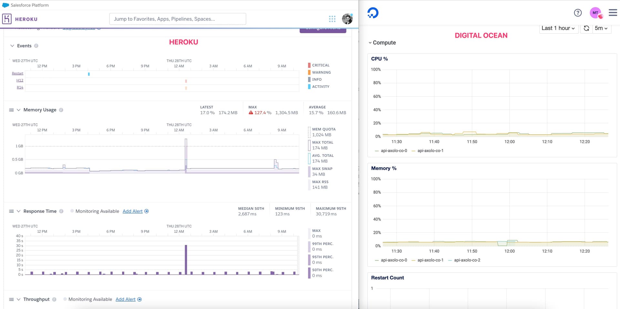Click the Salesforce cloud icon
620x309 pixels.
5,5
